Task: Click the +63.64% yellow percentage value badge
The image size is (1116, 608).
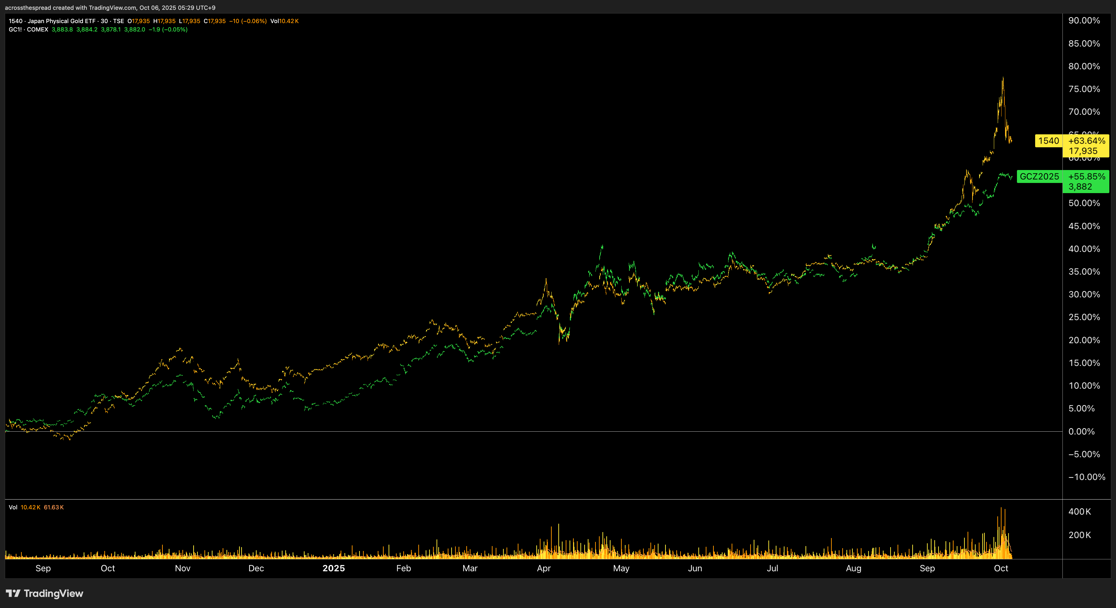Action: tap(1086, 141)
